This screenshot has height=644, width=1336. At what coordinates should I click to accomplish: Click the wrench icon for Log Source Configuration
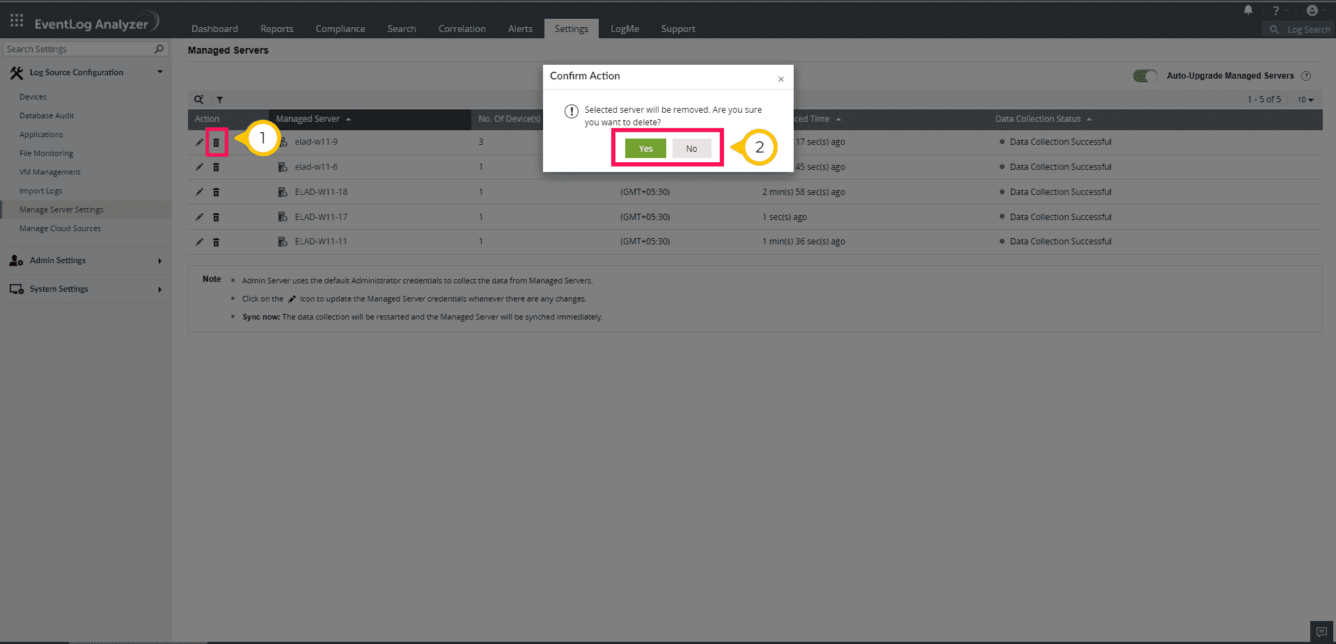[16, 72]
